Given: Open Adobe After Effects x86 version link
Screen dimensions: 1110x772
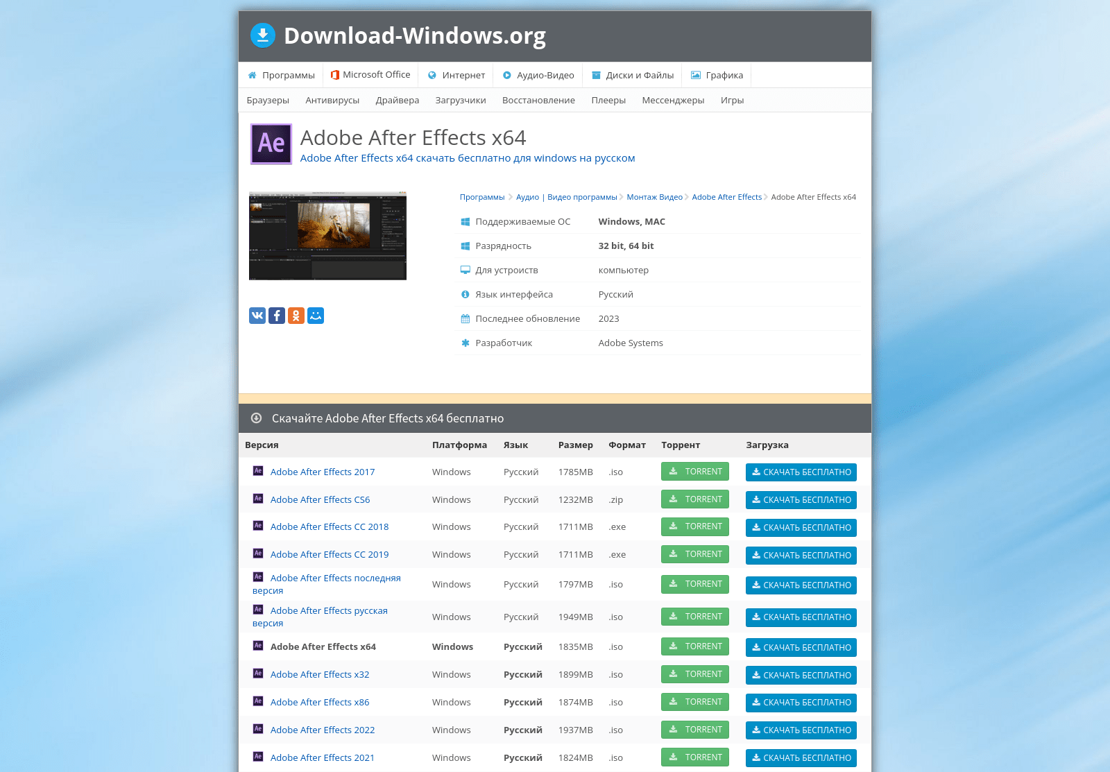Looking at the screenshot, I should point(320,702).
